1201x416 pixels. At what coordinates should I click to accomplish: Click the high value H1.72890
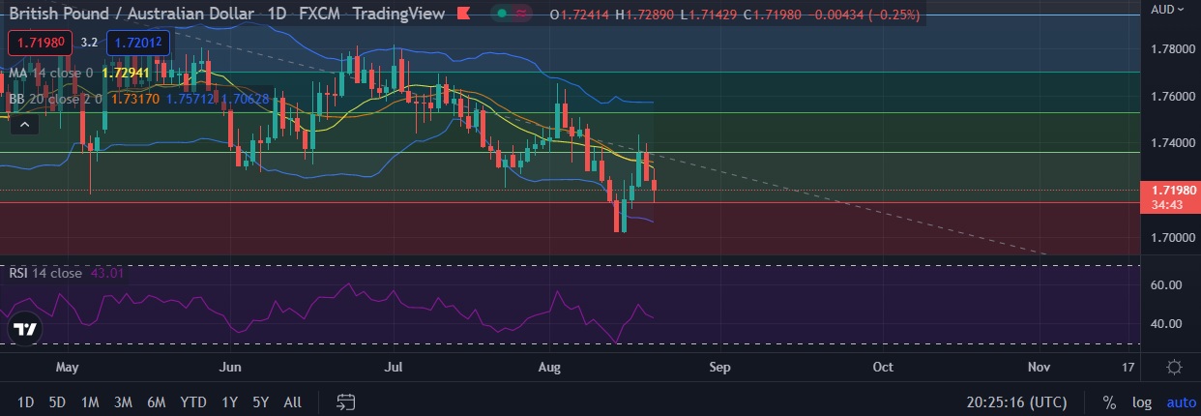(647, 15)
